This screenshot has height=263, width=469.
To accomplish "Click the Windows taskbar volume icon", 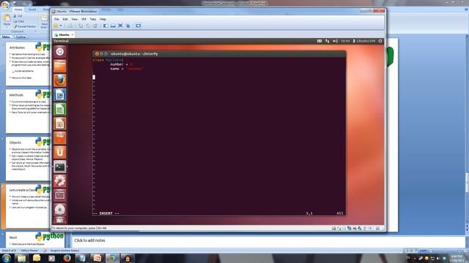I will (438, 258).
